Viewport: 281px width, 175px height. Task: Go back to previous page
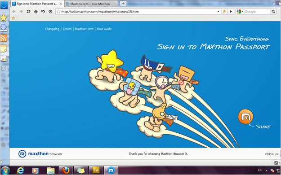pos(14,12)
